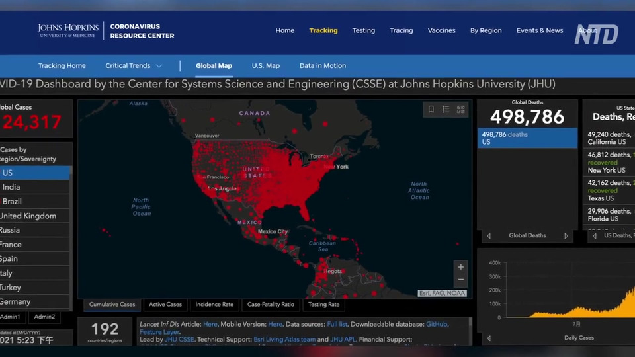
Task: Zoom out on the map with minus
Action: tap(461, 279)
